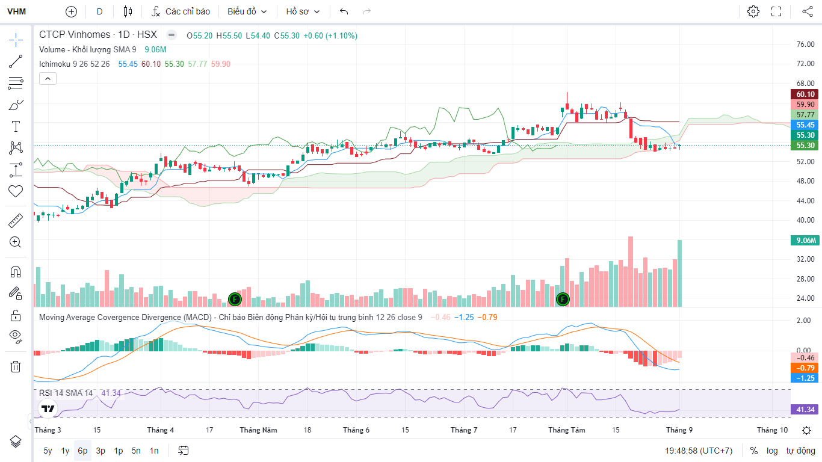Enter fullscreen mode
This screenshot has width=822, height=462.
pos(776,11)
